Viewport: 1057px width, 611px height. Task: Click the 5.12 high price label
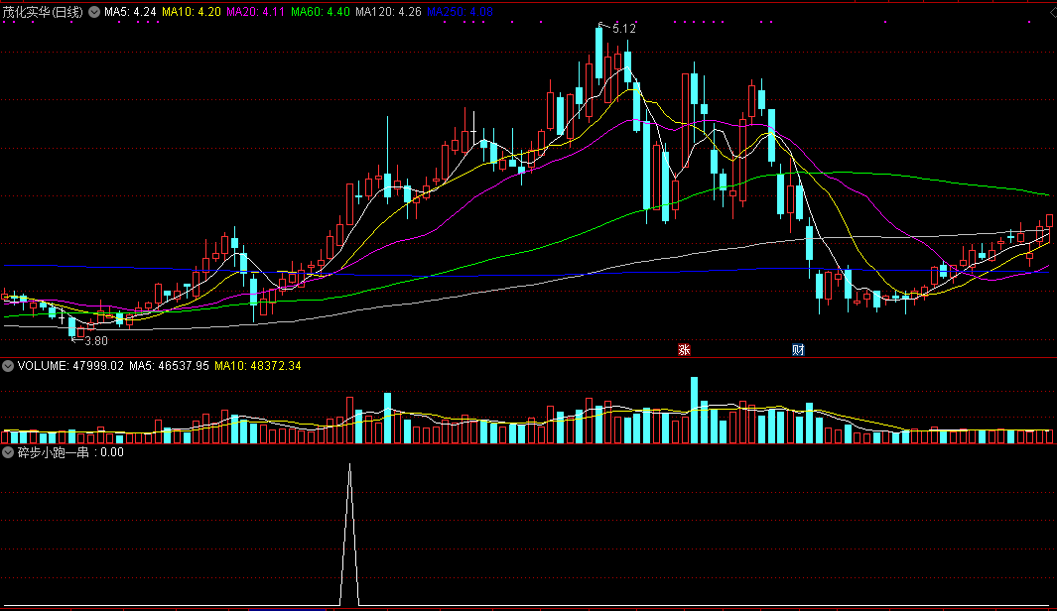[x=623, y=29]
